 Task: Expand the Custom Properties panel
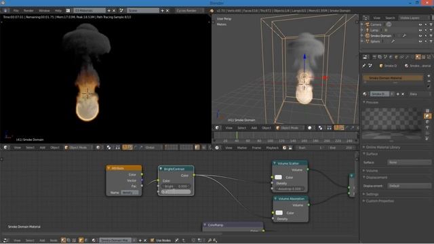tap(378, 201)
